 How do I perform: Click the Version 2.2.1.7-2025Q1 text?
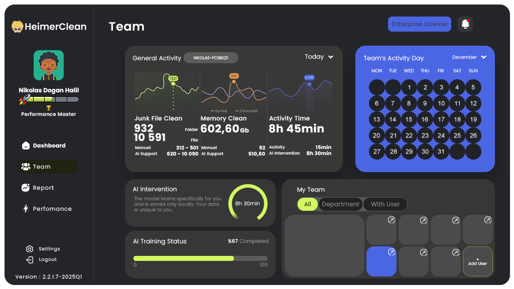point(49,276)
